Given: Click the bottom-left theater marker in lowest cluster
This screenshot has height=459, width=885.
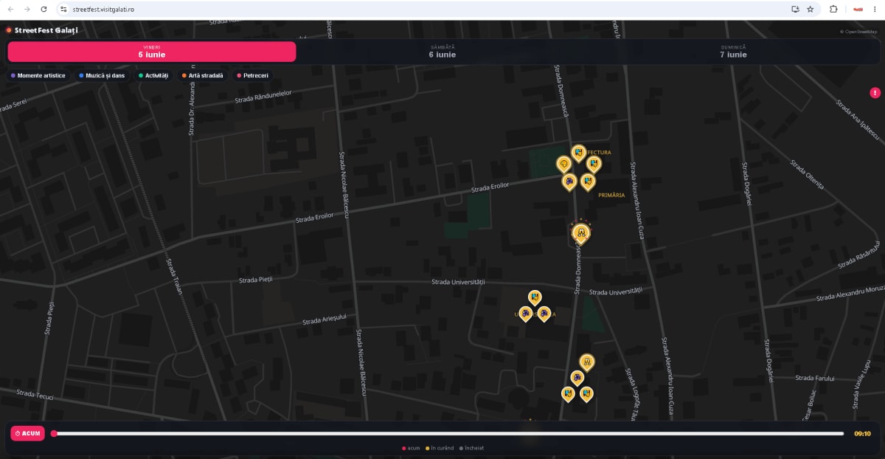Looking at the screenshot, I should [568, 394].
